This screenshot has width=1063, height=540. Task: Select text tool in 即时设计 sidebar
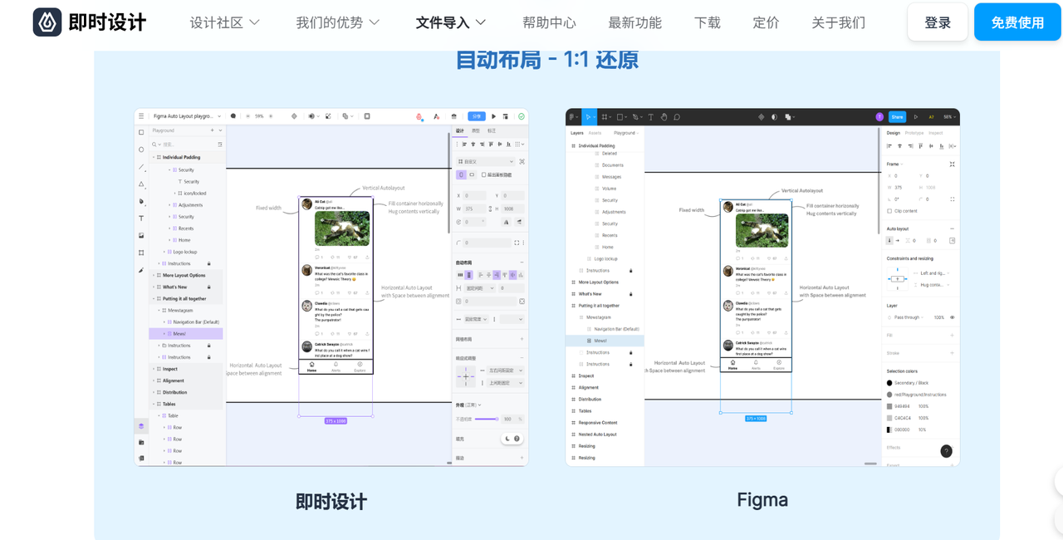coord(141,218)
